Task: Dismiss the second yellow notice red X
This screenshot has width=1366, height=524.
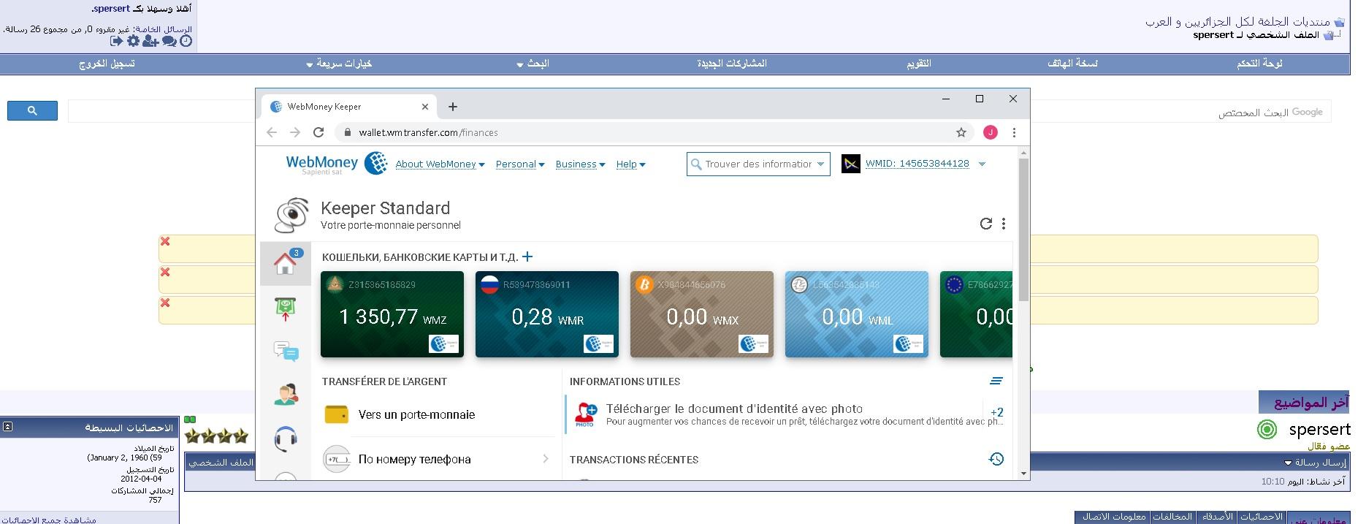Action: click(x=165, y=273)
